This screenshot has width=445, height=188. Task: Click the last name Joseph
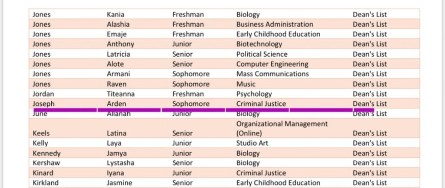(x=43, y=104)
